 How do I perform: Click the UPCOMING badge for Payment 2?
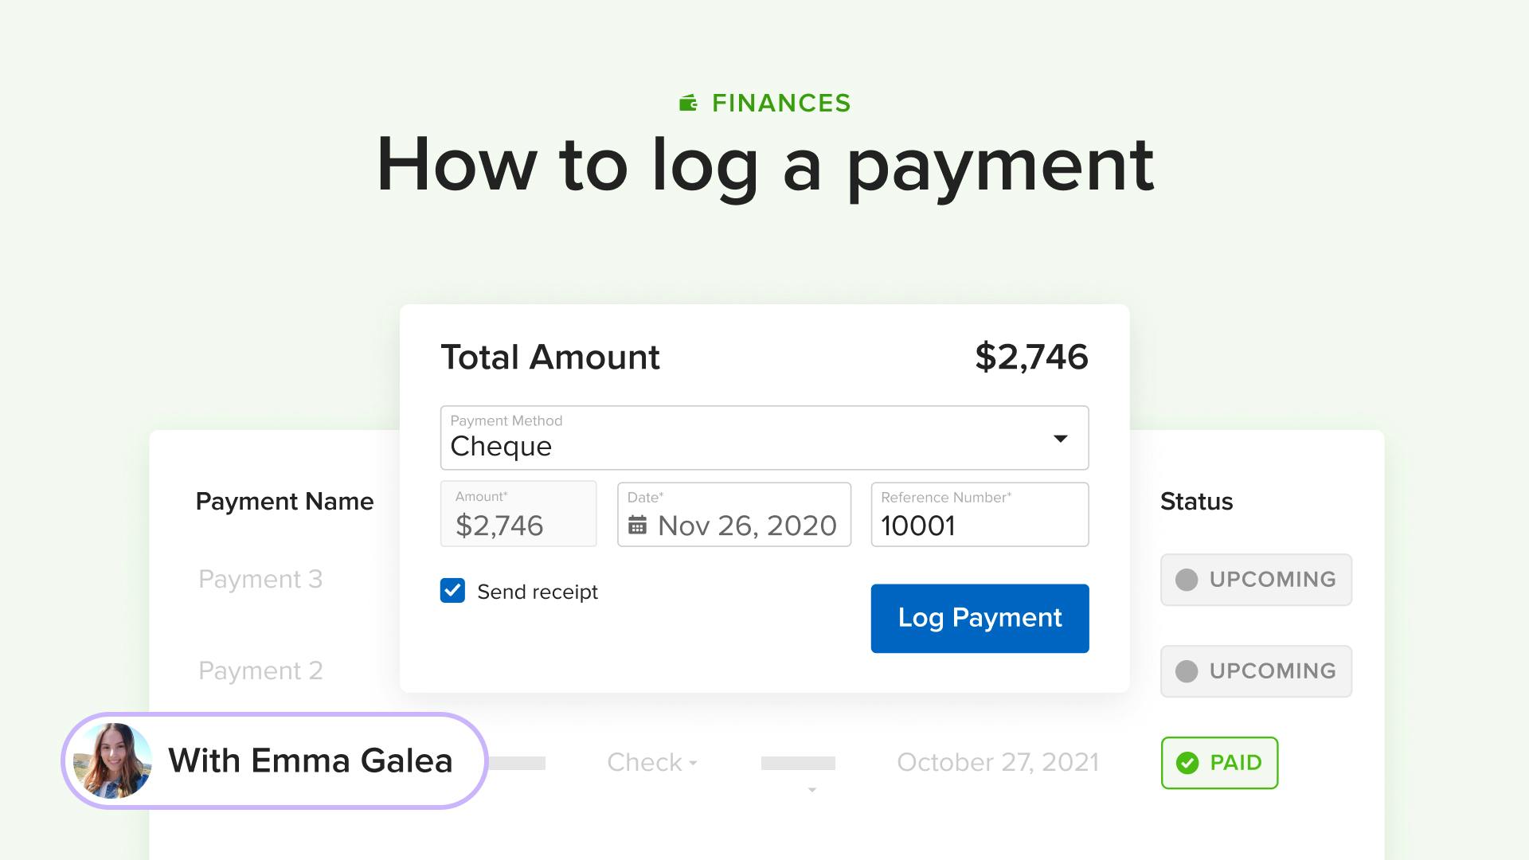pos(1256,671)
